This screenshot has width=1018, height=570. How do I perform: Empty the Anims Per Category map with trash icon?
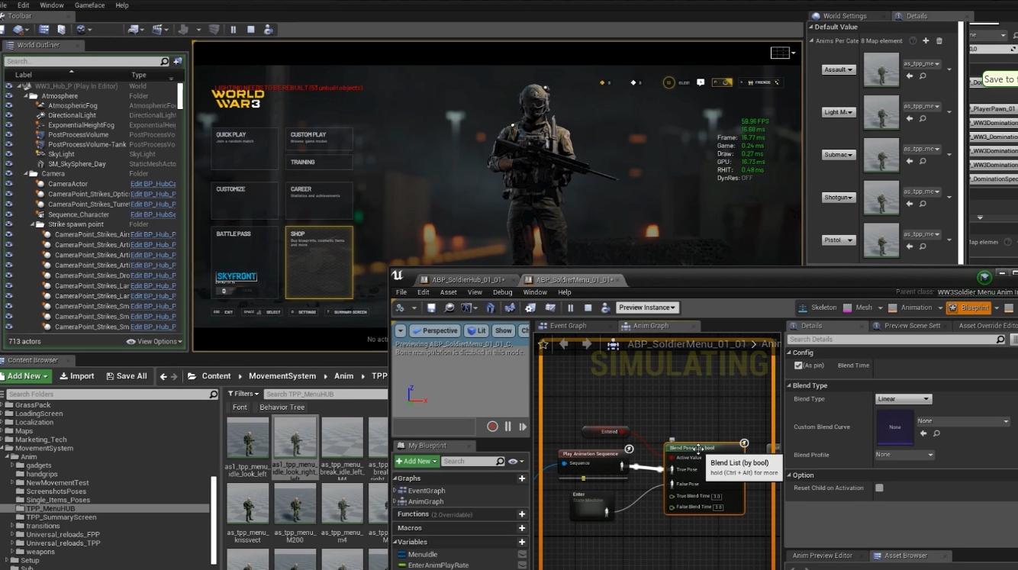(939, 40)
